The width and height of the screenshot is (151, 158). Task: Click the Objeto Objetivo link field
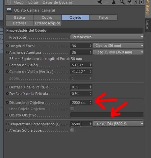click(107, 115)
